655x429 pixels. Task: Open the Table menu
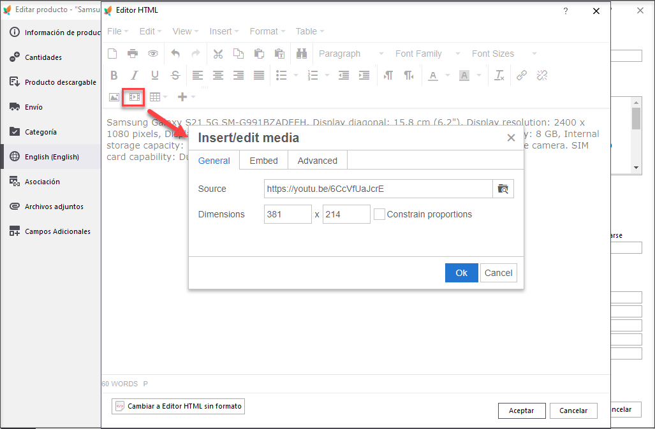click(310, 31)
